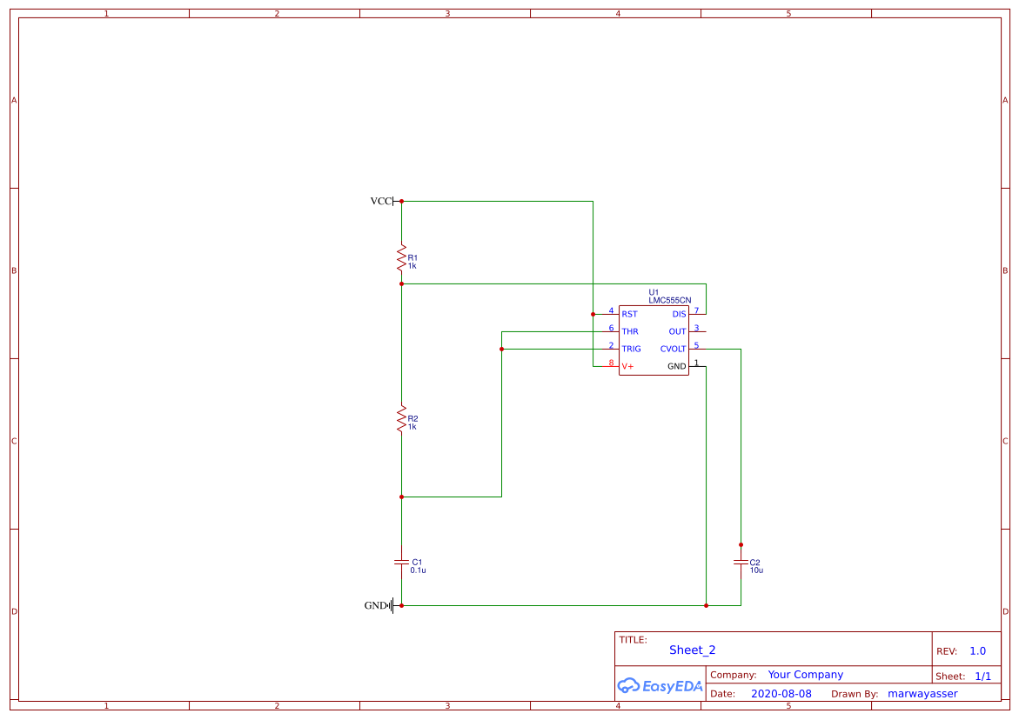Screen dimensions: 1019x720
Task: Click the date 2020-08-08 field
Action: (x=782, y=693)
